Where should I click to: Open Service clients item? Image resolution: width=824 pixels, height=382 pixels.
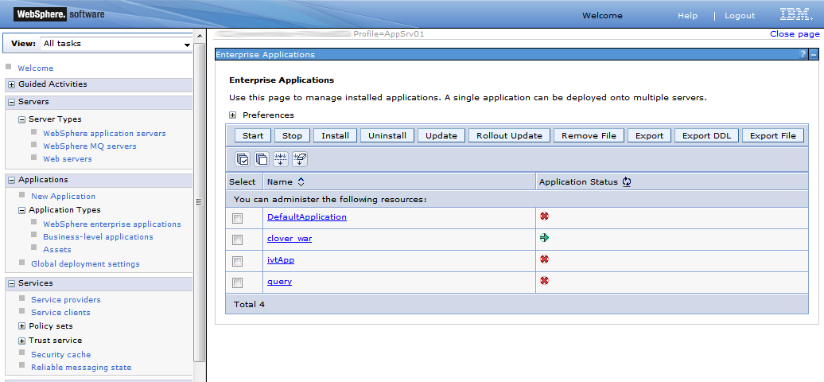60,312
